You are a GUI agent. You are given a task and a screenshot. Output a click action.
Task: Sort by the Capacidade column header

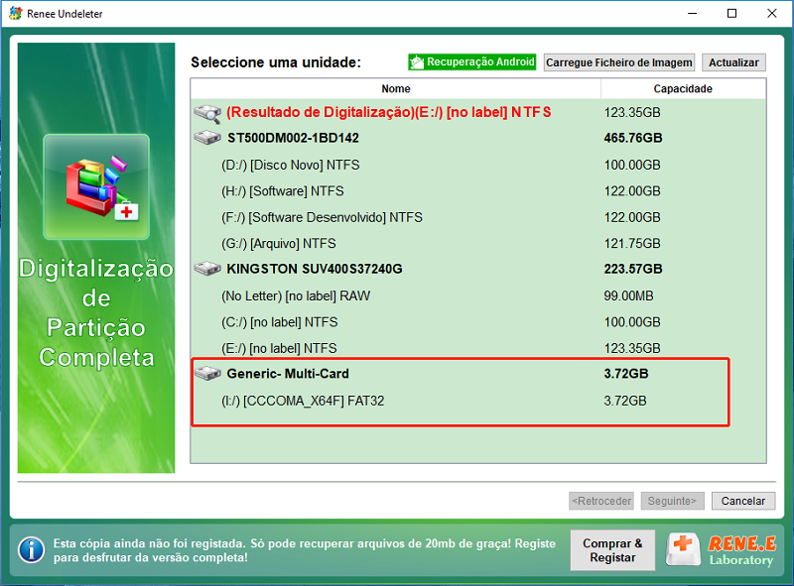coord(683,88)
